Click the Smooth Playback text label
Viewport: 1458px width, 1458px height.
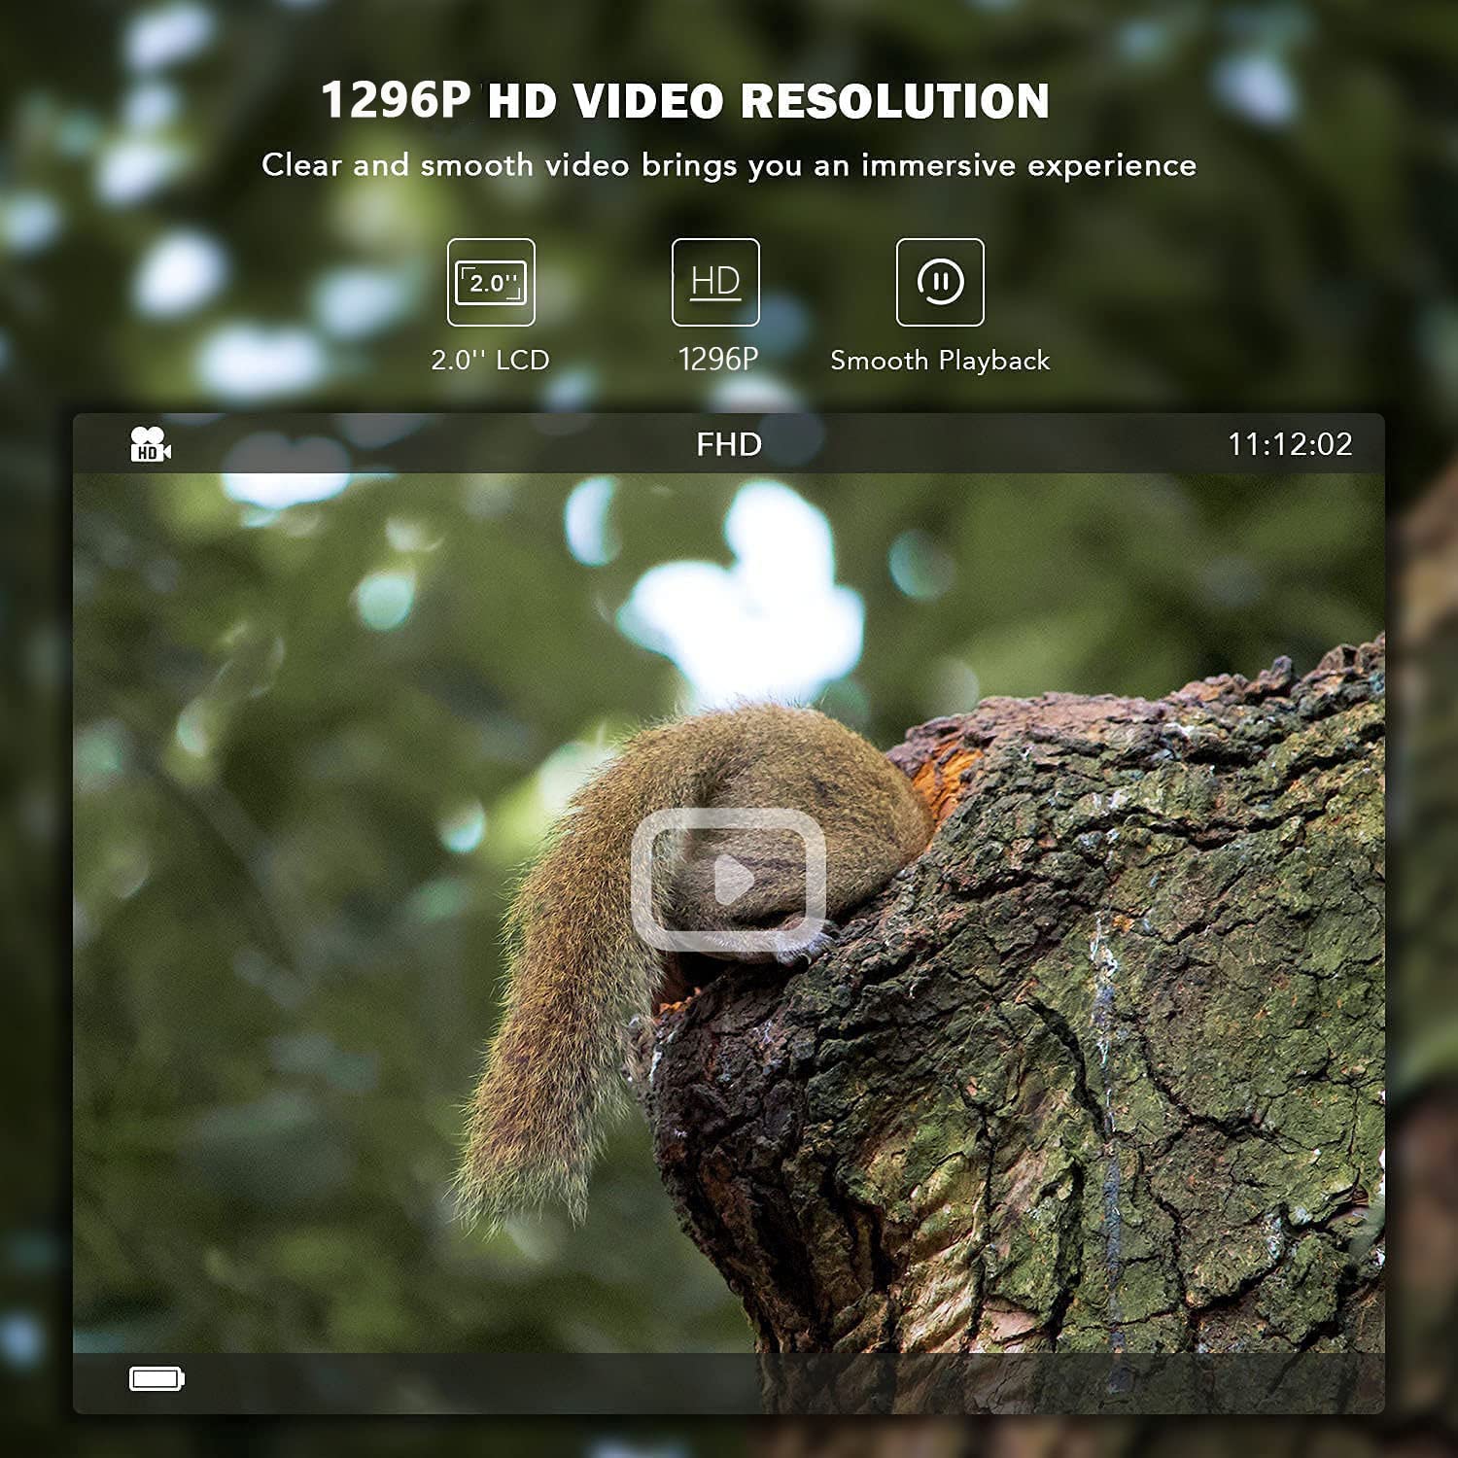940,361
